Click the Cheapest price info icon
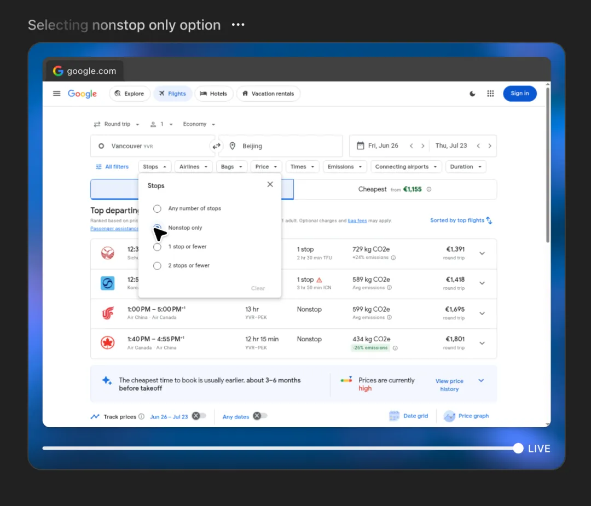The width and height of the screenshot is (591, 506). [x=429, y=189]
